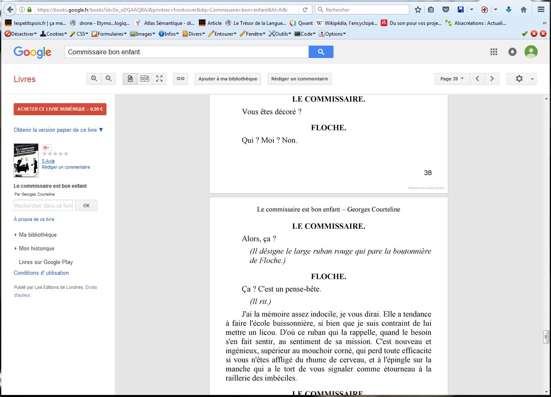Open Google notifications bell
Screen dimensions: 551x397
512,52
